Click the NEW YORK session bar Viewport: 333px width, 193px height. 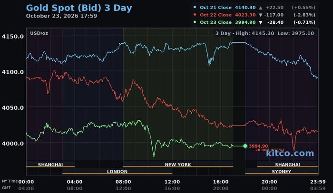point(178,164)
